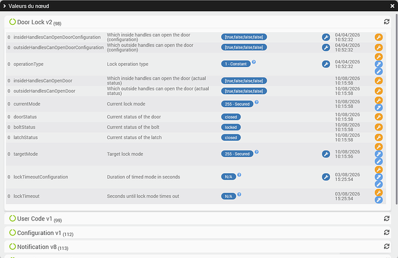Click orange wrench in latchStatus row
398x258 pixels.
pyautogui.click(x=379, y=137)
